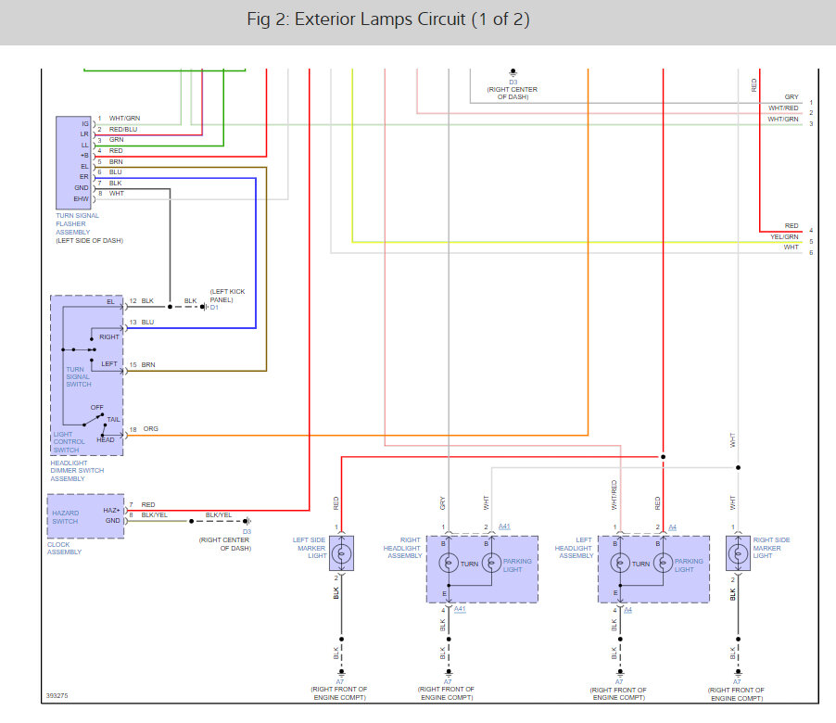Click the Headlight Dimmer Switch Assembly label

pyautogui.click(x=77, y=471)
